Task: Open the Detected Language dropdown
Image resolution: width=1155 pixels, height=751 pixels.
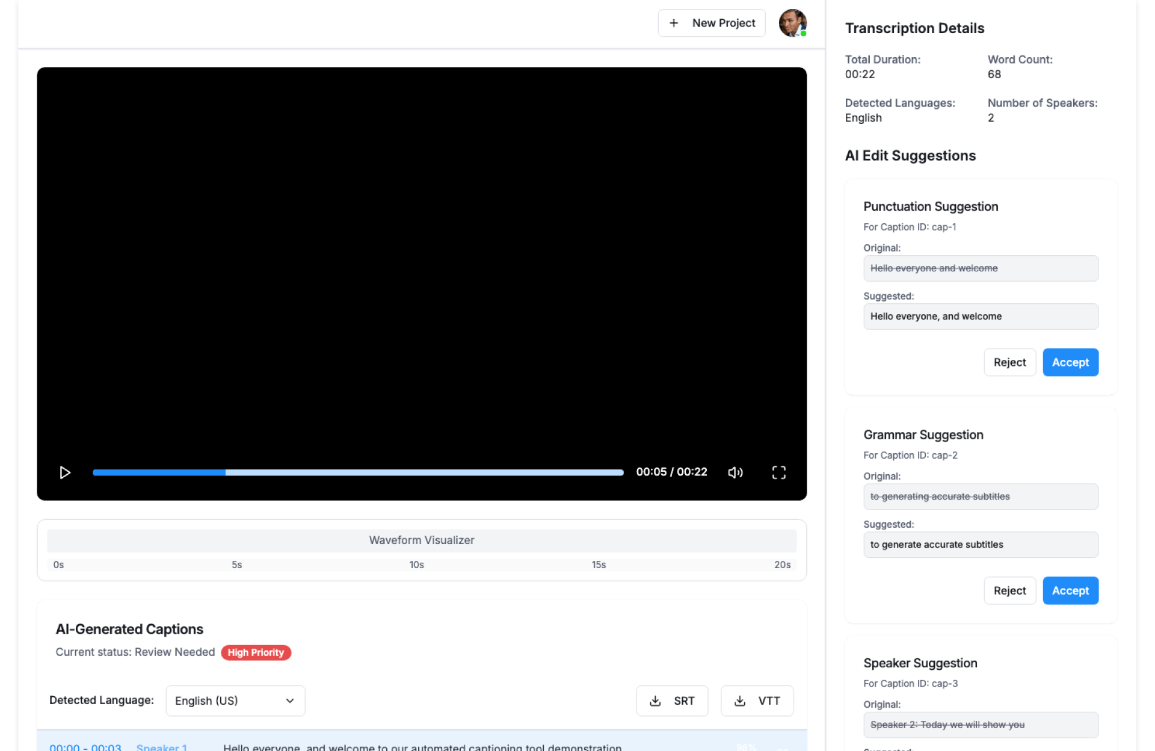Action: click(235, 700)
